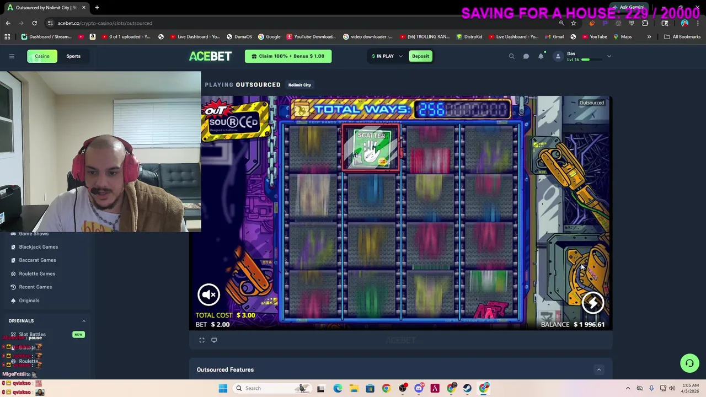
Task: Open Blackjack Games in sidebar
Action: point(38,247)
